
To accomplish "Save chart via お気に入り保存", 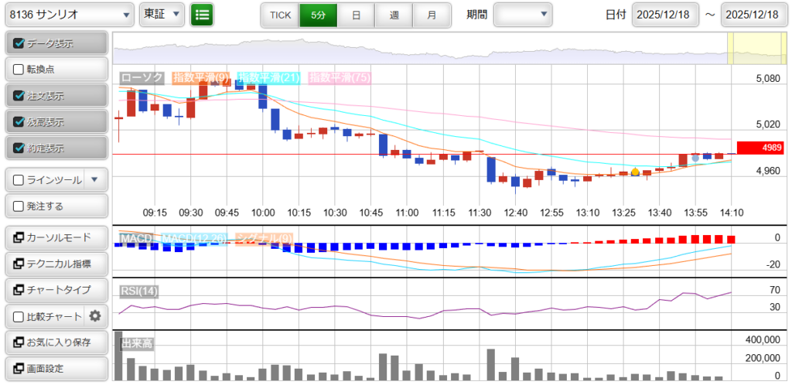I will (56, 342).
